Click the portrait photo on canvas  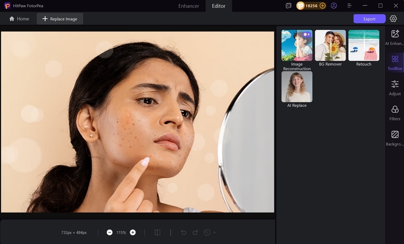point(138,122)
